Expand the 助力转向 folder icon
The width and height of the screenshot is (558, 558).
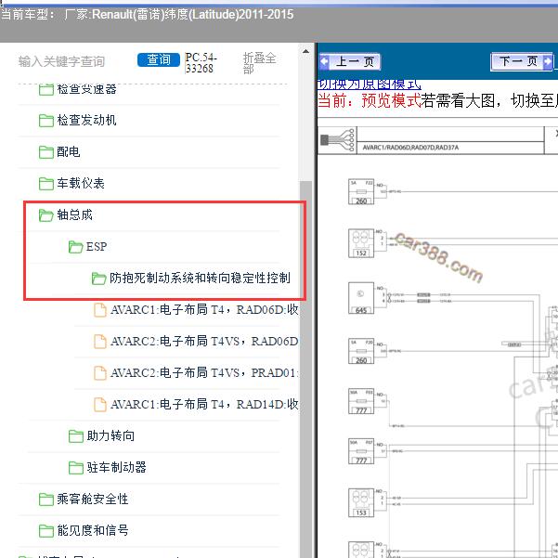pyautogui.click(x=75, y=436)
